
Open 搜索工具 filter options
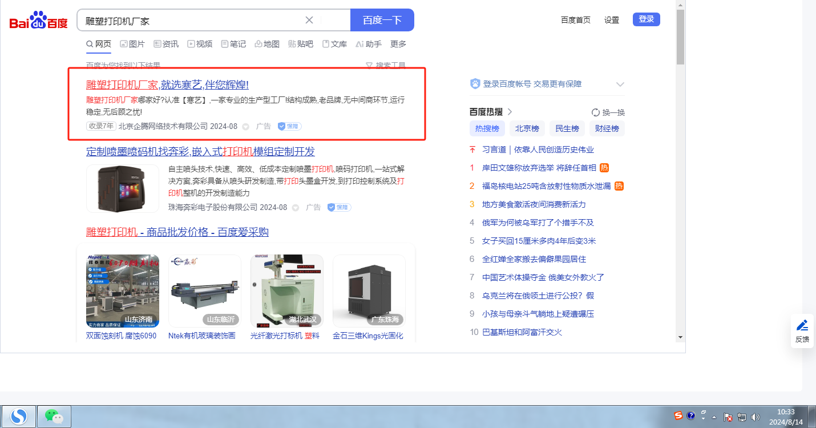tap(386, 65)
